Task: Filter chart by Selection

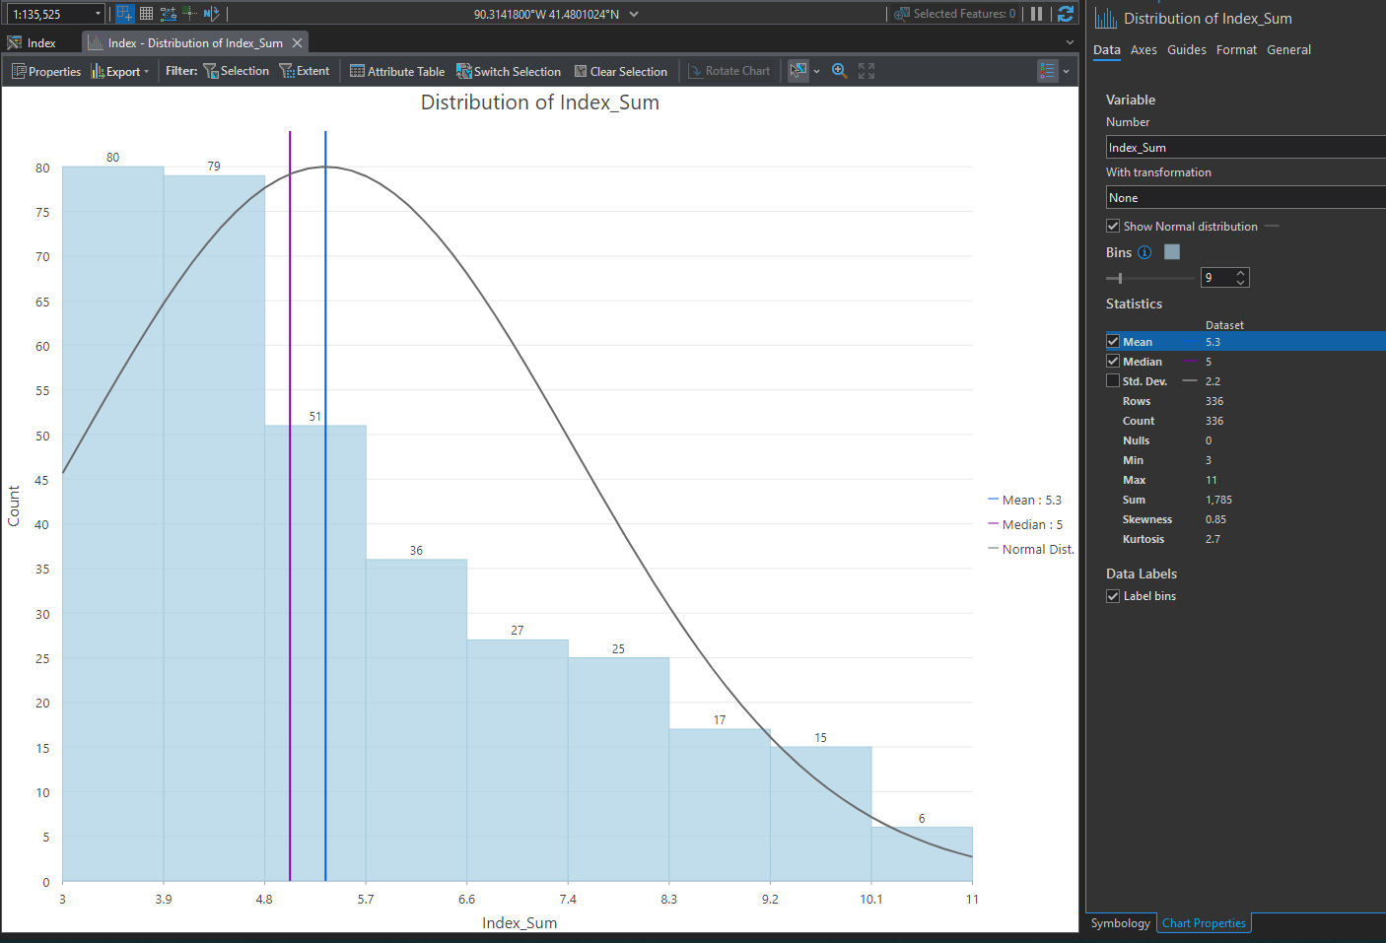Action: pos(237,71)
